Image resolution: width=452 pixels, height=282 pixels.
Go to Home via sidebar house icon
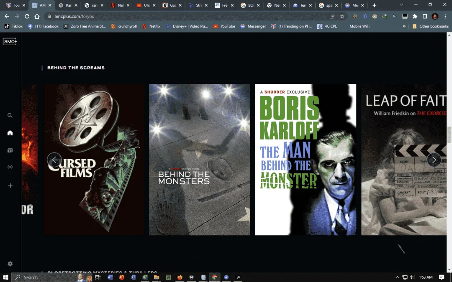pyautogui.click(x=10, y=133)
